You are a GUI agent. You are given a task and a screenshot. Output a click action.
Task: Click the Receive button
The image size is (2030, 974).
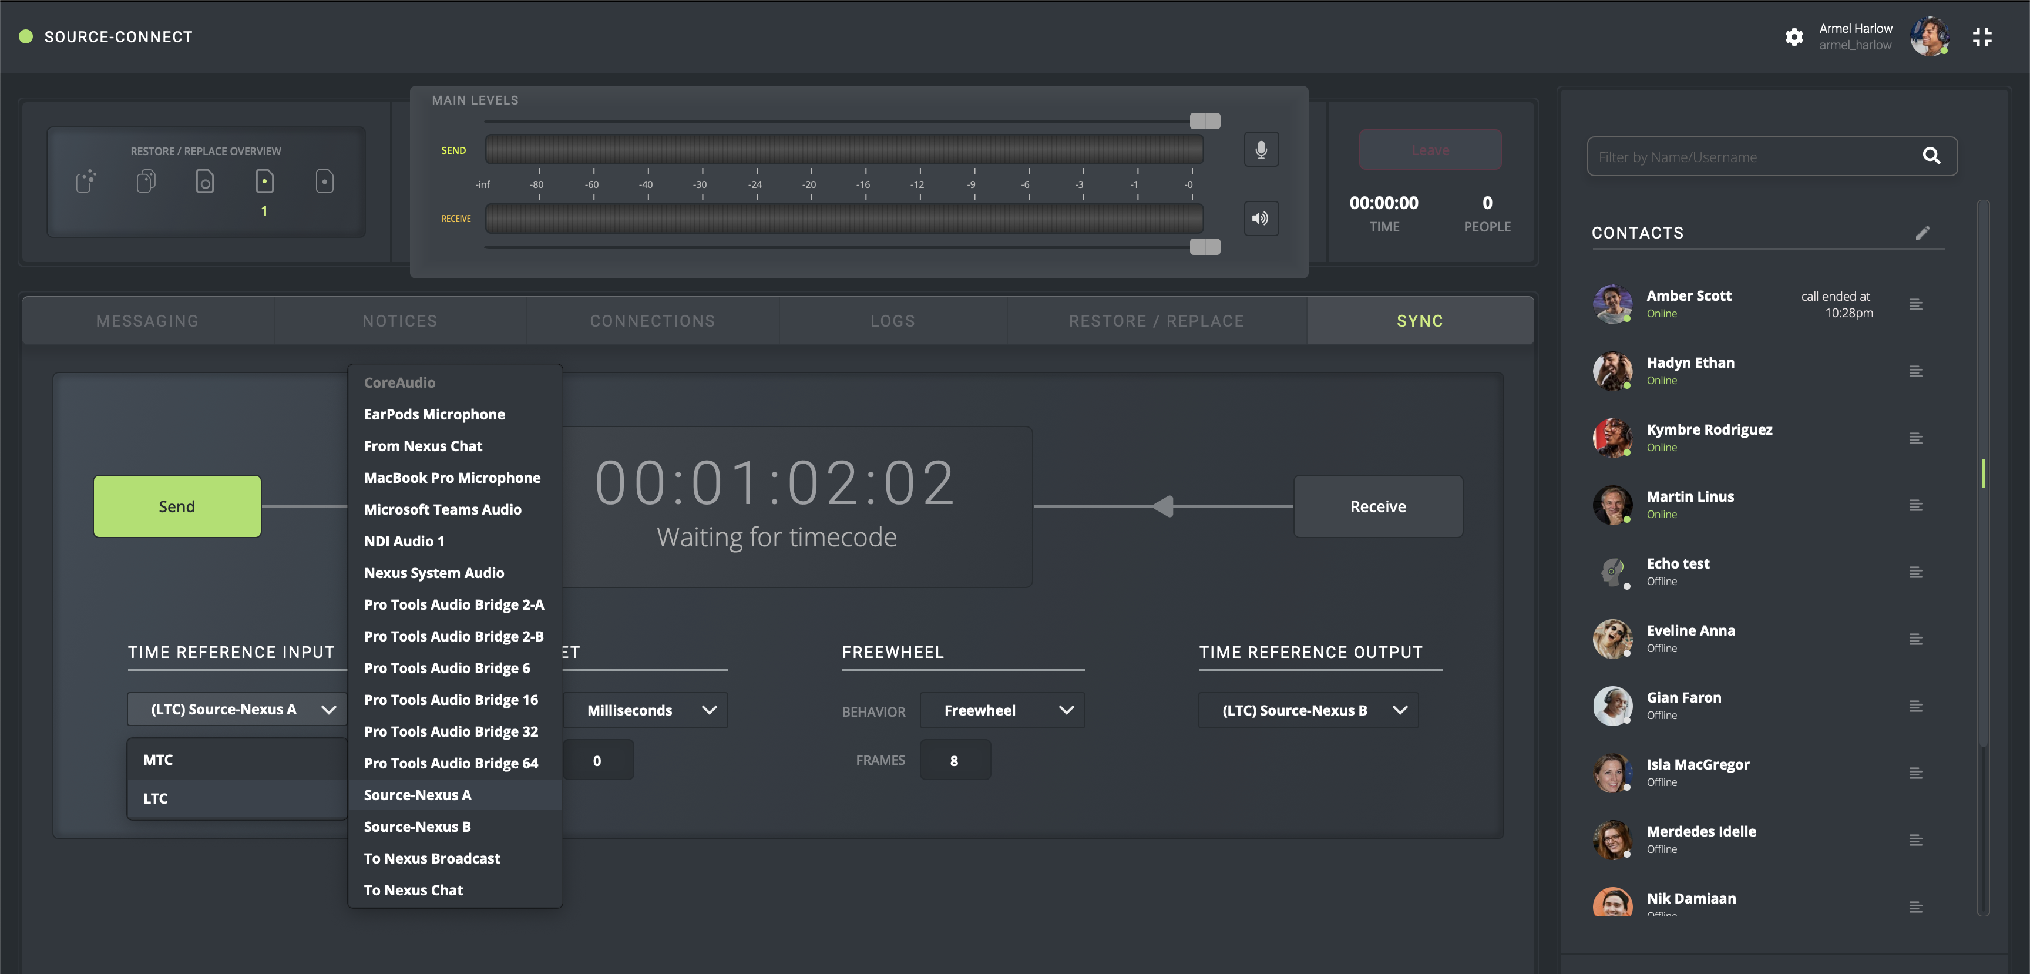point(1377,506)
